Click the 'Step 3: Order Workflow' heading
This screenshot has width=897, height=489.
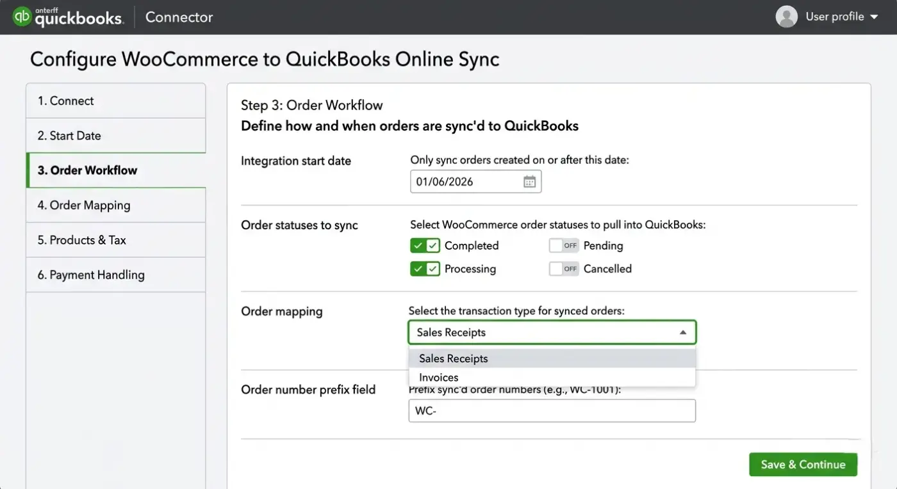312,105
